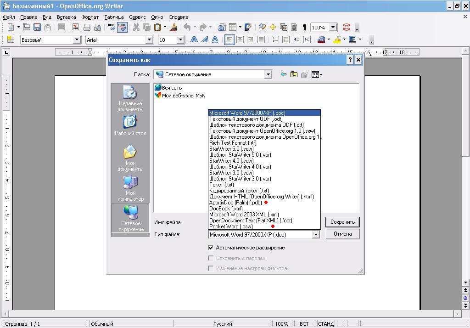470x328 pixels.
Task: Toggle the nonprinting characters pilcrow icon
Action: (304, 27)
